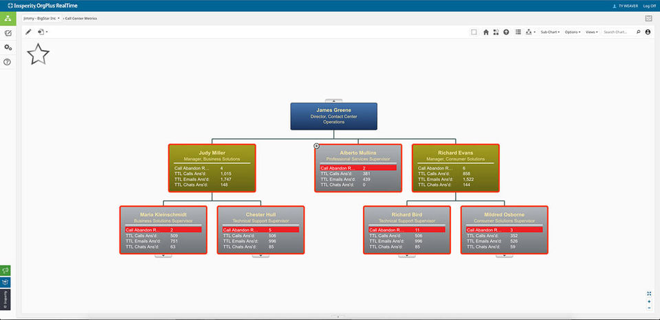
Task: Select the Richard Evans manager box
Action: [x=455, y=168]
